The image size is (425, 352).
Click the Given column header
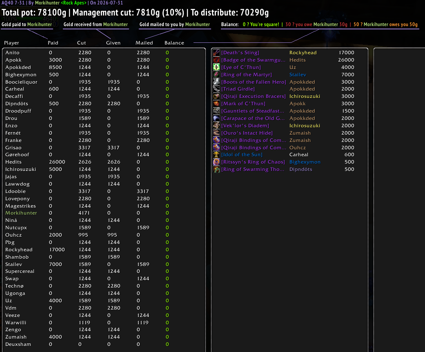tap(113, 43)
